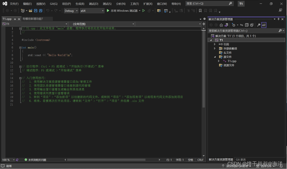Click the Home icon in Solution Explorer
Viewport: 287px width, 169px height.
point(221,25)
